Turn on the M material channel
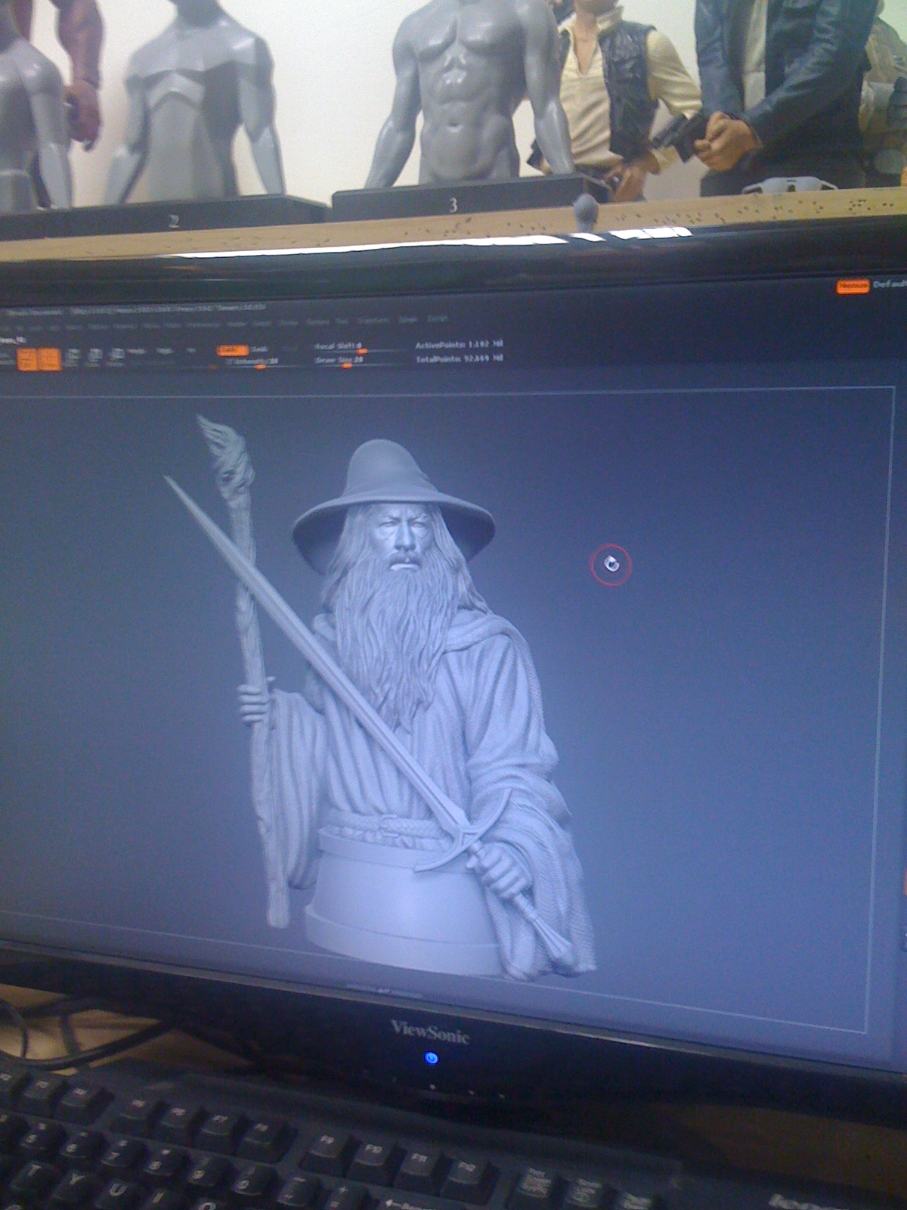The image size is (907, 1210). click(190, 351)
